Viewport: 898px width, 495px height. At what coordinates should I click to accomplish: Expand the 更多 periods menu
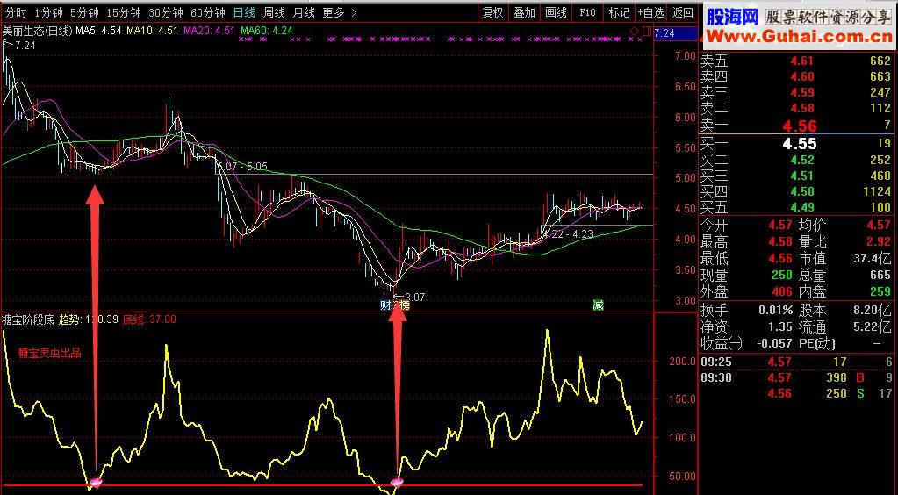pyautogui.click(x=339, y=12)
